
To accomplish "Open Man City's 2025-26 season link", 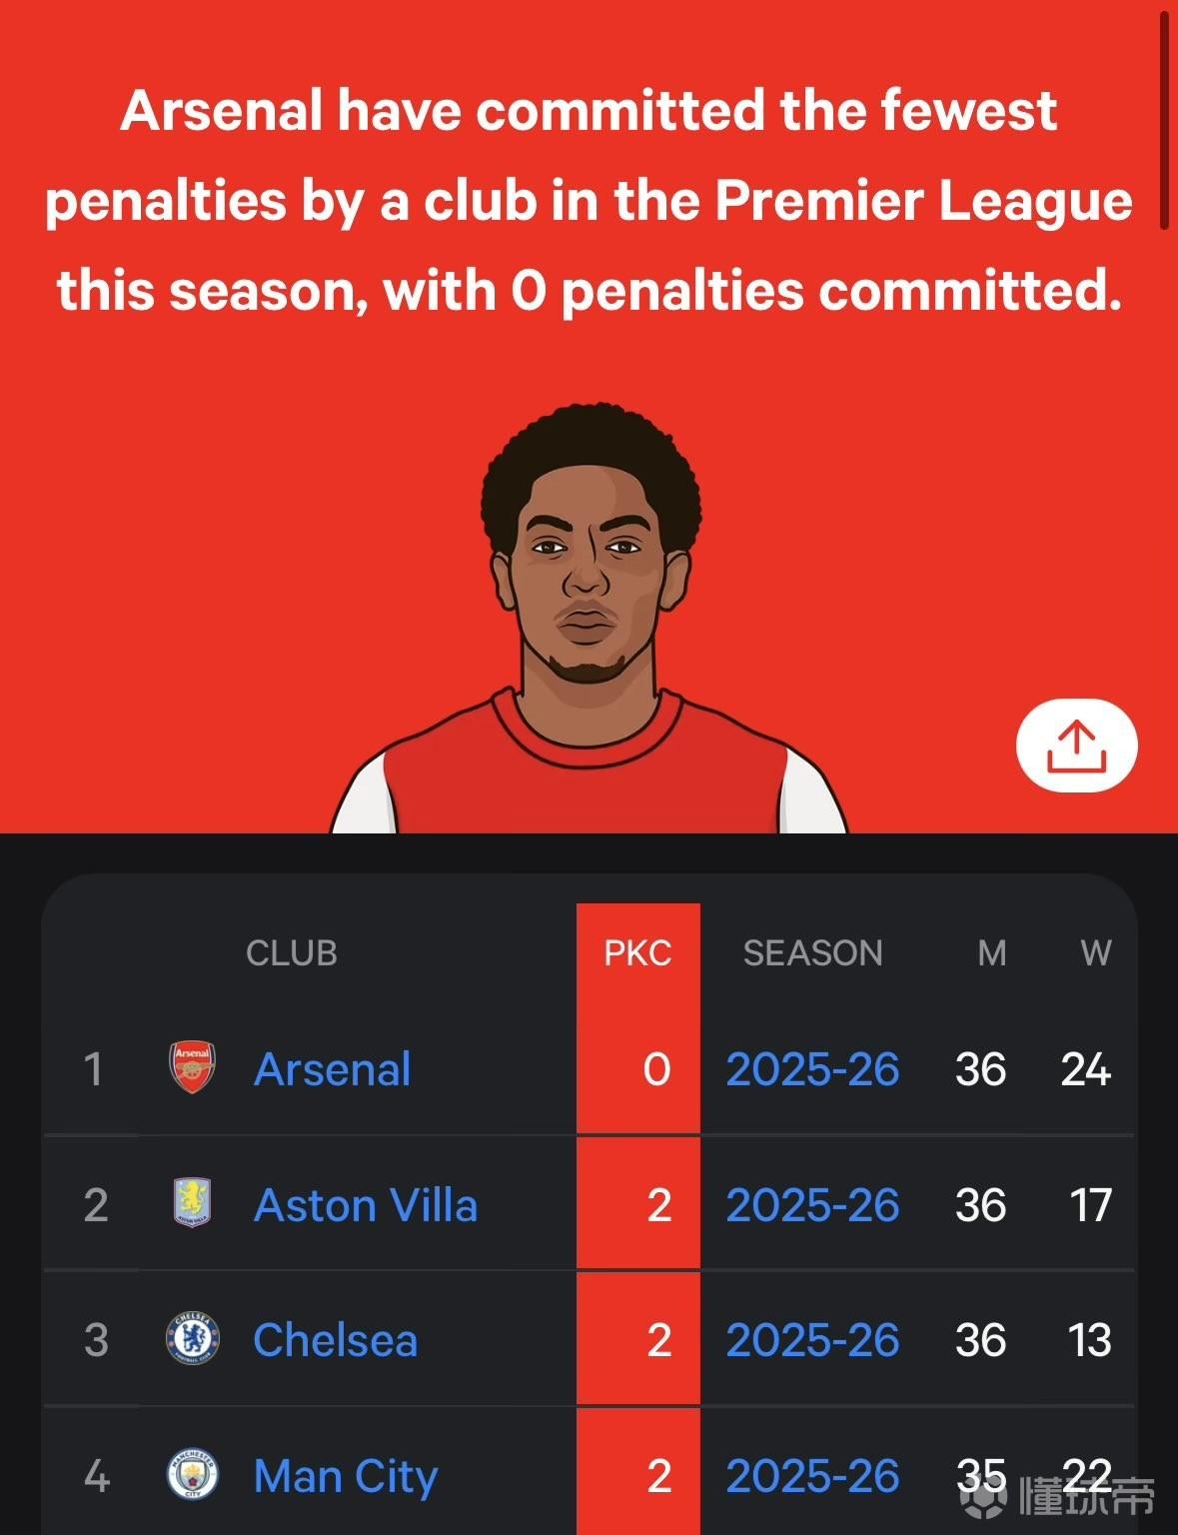I will coord(812,1476).
